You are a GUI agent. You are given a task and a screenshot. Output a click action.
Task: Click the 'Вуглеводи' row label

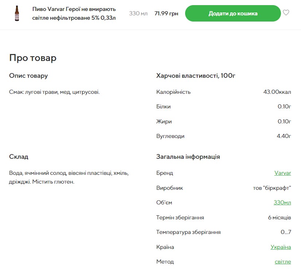(x=170, y=136)
